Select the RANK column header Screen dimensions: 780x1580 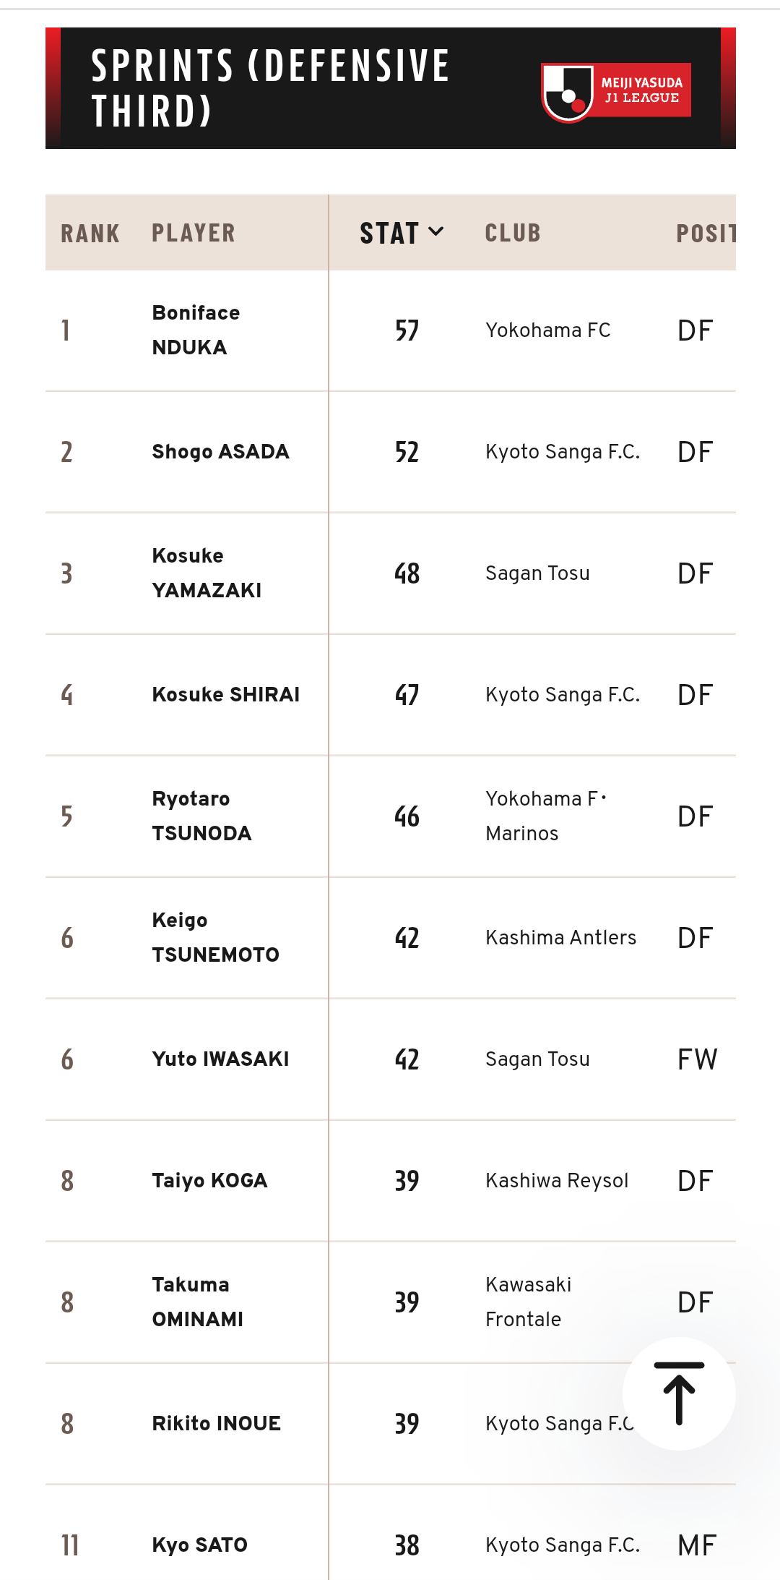coord(90,233)
